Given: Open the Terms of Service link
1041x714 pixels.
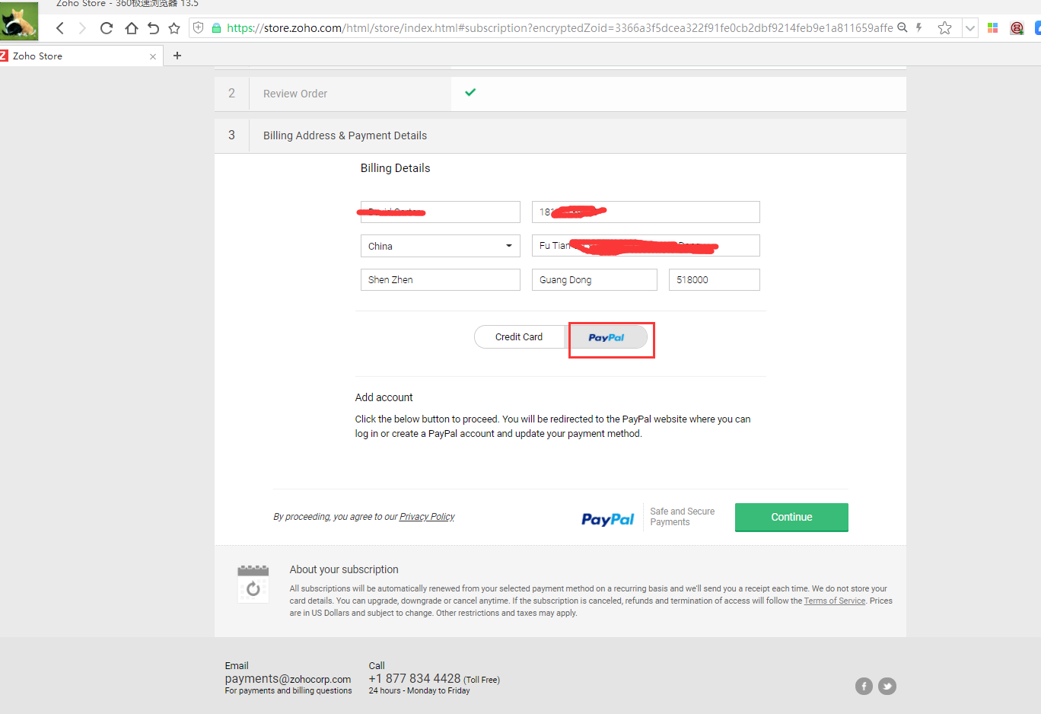Looking at the screenshot, I should point(835,601).
